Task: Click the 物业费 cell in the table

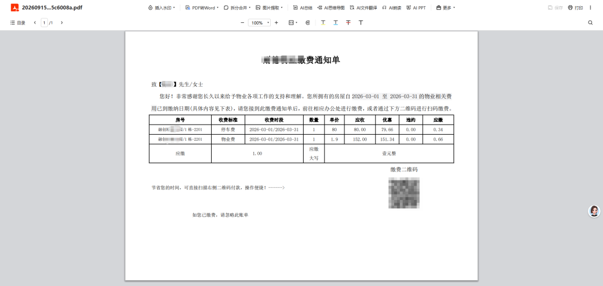Action: point(228,139)
